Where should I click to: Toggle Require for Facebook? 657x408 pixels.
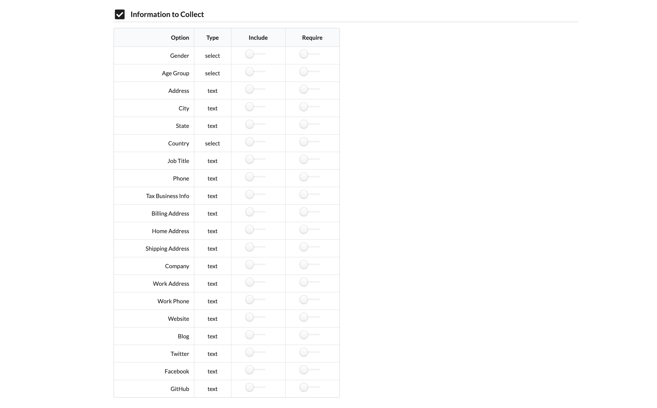point(310,370)
